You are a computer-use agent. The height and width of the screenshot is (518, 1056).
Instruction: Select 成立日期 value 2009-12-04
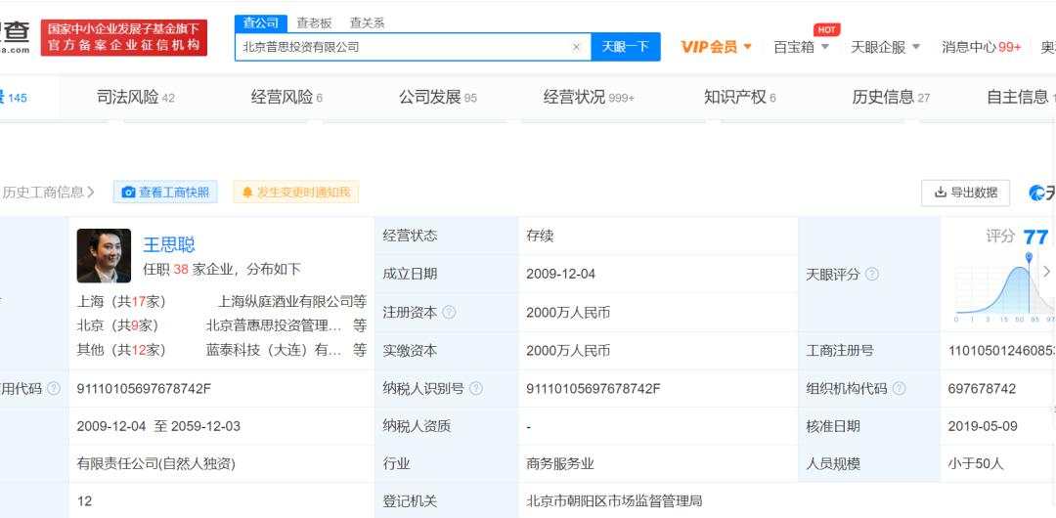[561, 275]
